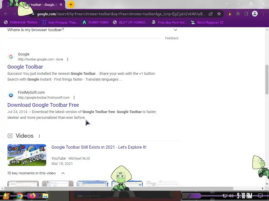Click 'YouTube · Michael MJD' source text

pyautogui.click(x=71, y=158)
